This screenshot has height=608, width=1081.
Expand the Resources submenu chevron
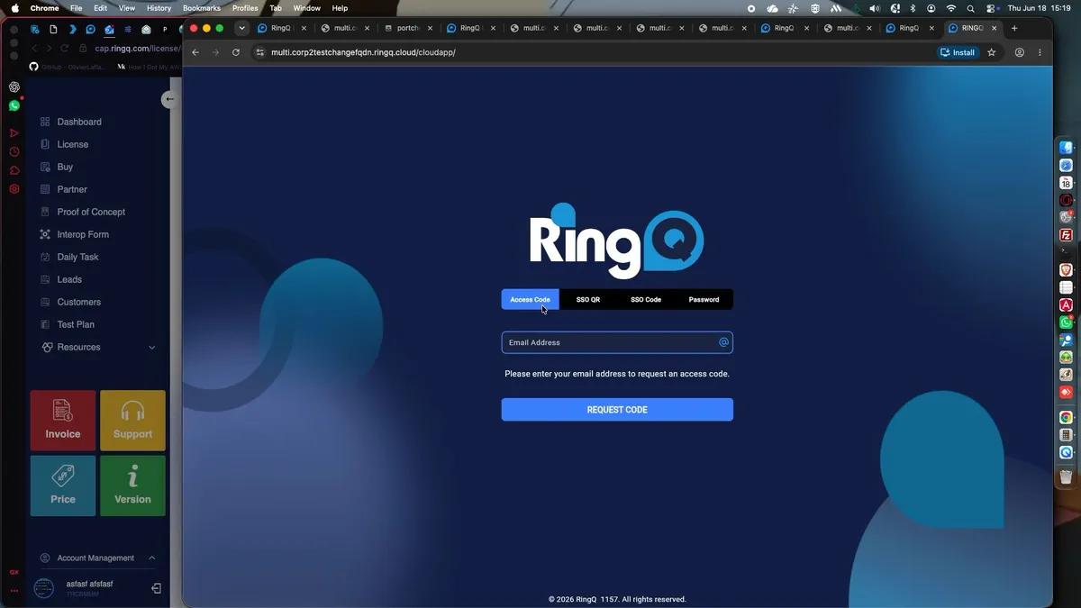(151, 348)
